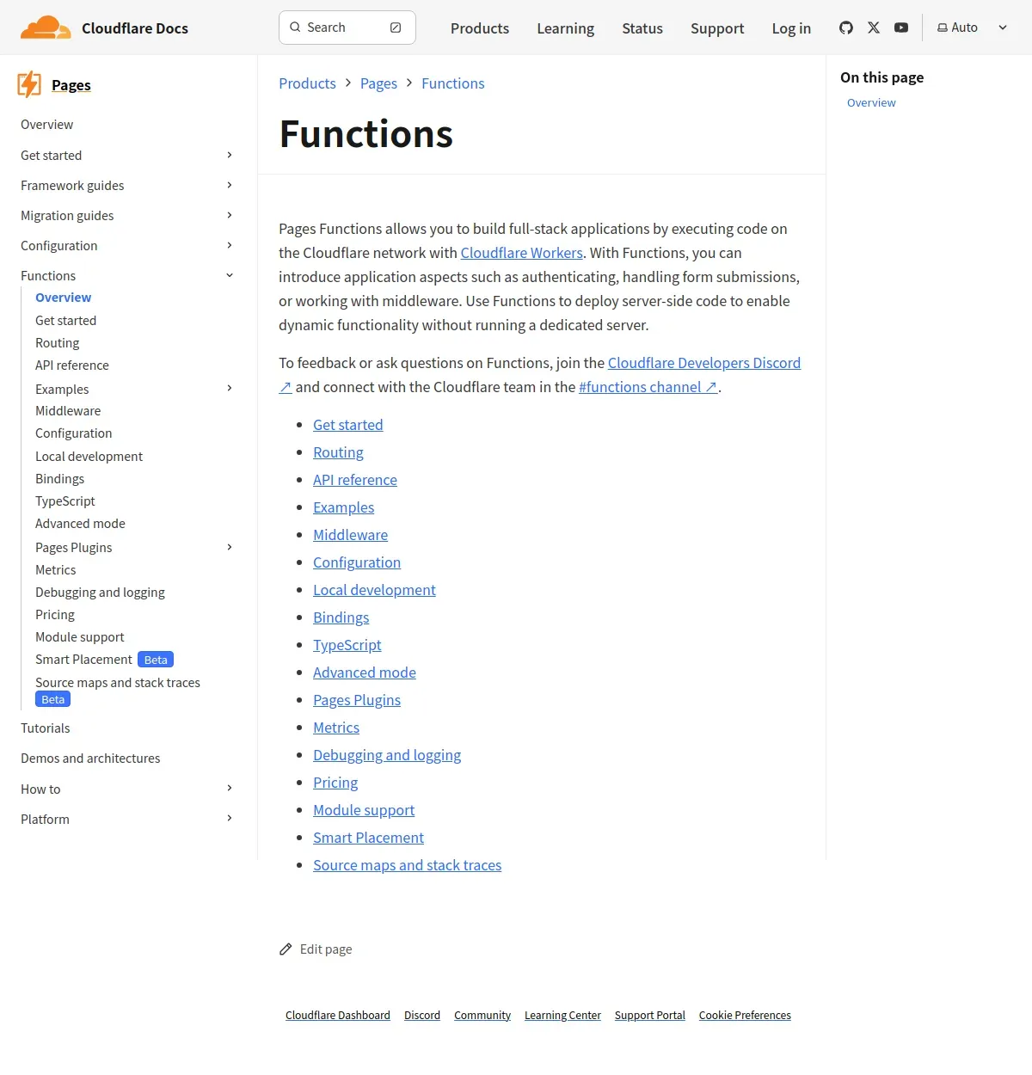Select API reference in the sidebar
This screenshot has width=1032, height=1075.
(x=72, y=365)
